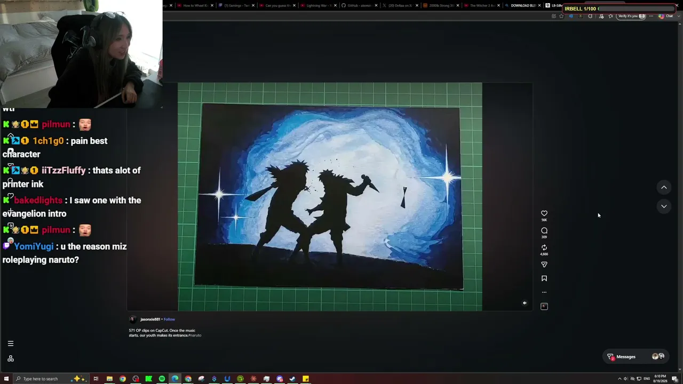Screen dimensions: 683x384
Task: Open the Windows Start menu
Action: pyautogui.click(x=6, y=379)
